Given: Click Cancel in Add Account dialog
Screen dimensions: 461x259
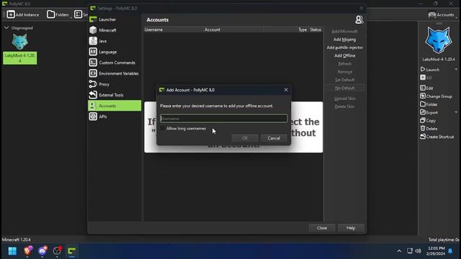Looking at the screenshot, I should pyautogui.click(x=274, y=138).
